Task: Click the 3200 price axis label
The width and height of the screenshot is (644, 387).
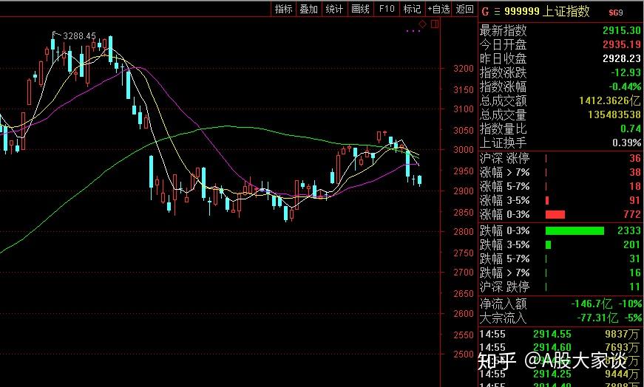Action: [464, 69]
